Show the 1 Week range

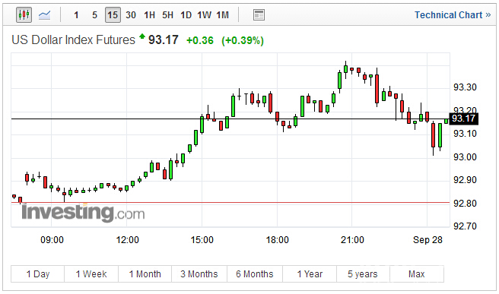[x=91, y=274]
